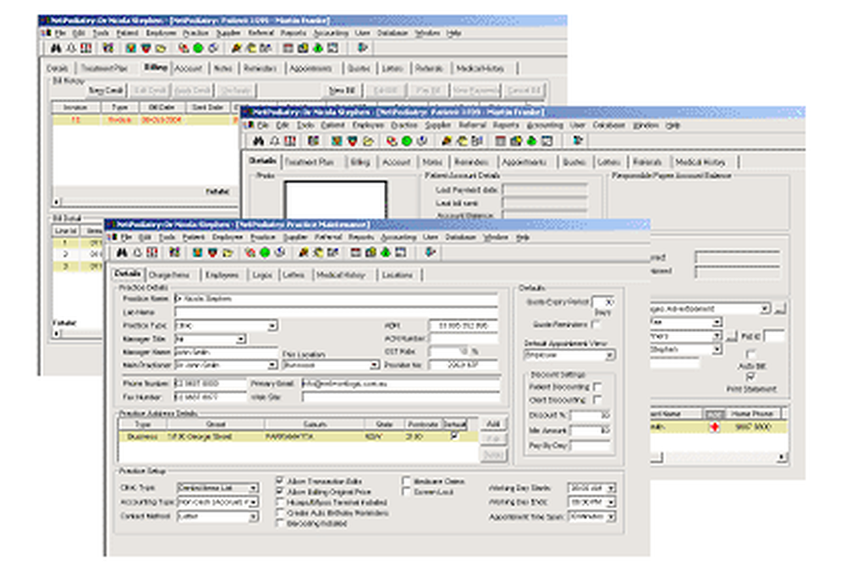This screenshot has width=846, height=565.
Task: Click ellipsis button beside Advertisement dropdown
Action: click(780, 310)
